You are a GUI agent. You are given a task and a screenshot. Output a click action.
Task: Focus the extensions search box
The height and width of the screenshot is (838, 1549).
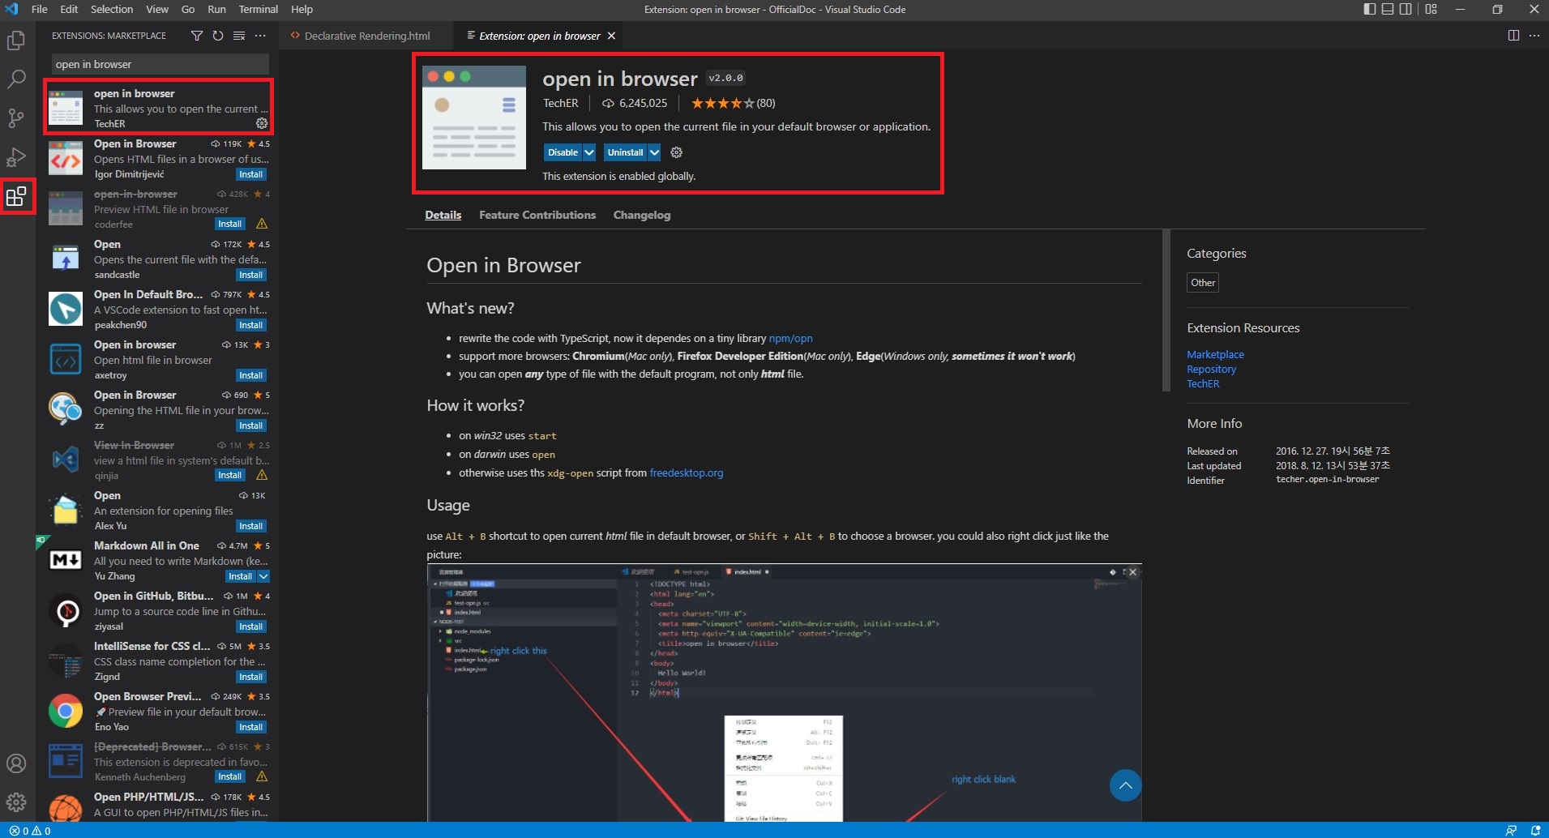160,64
